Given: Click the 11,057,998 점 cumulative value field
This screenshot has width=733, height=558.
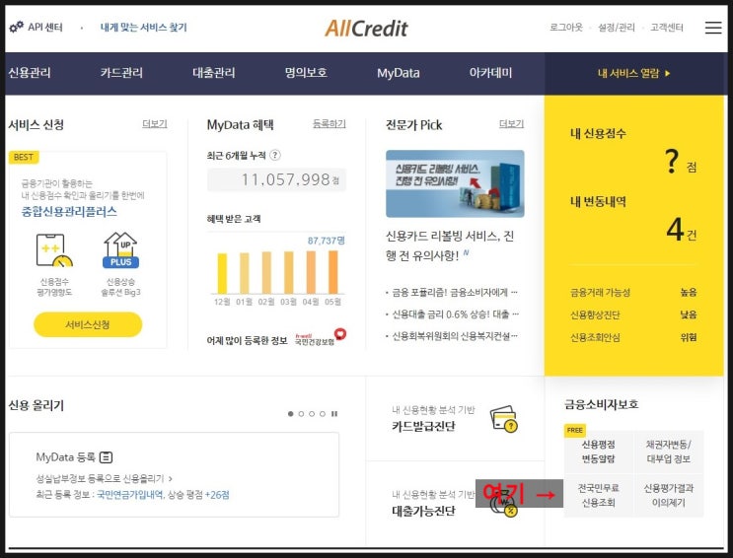Looking at the screenshot, I should pyautogui.click(x=276, y=179).
